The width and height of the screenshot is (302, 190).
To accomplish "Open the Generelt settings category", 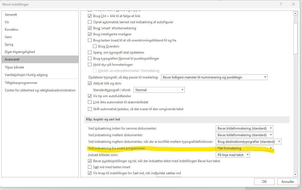I will [40, 15].
